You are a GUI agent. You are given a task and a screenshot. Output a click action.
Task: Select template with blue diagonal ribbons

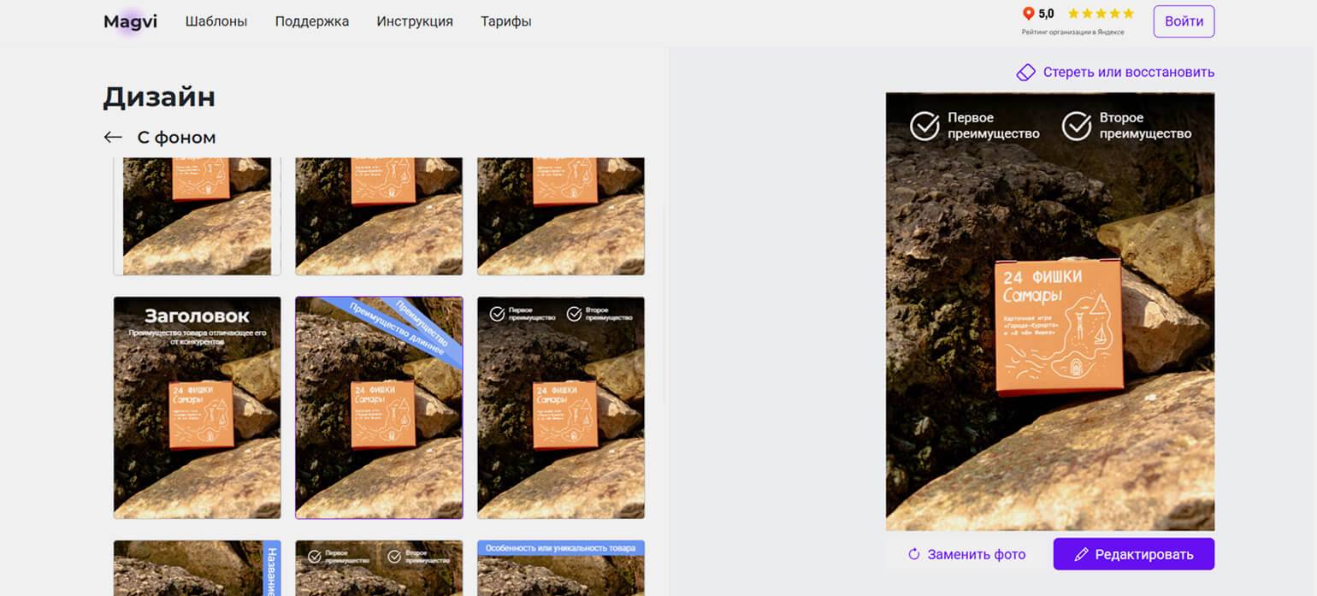tap(379, 408)
